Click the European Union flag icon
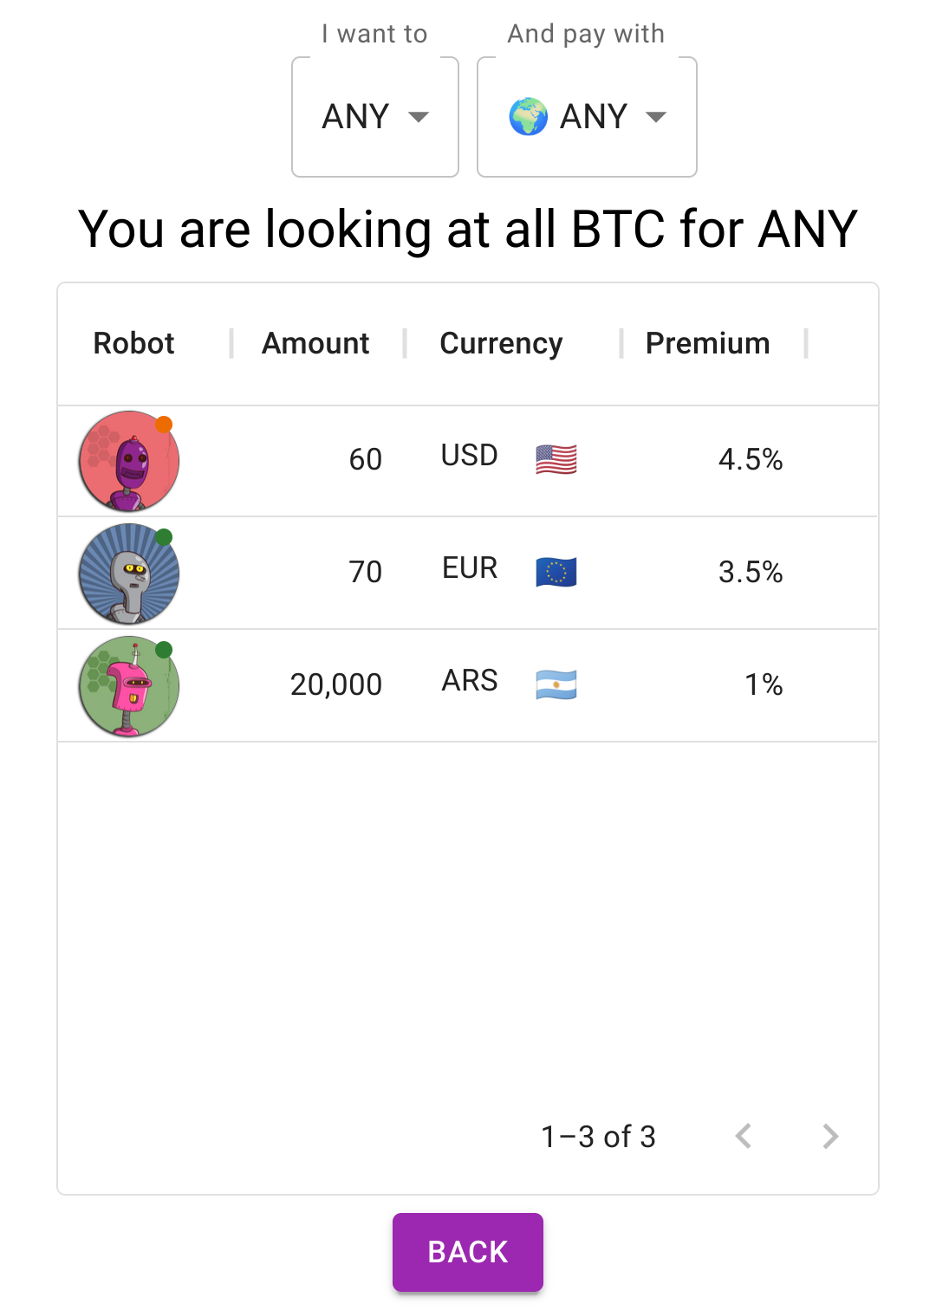The height and width of the screenshot is (1310, 936). coord(556,572)
